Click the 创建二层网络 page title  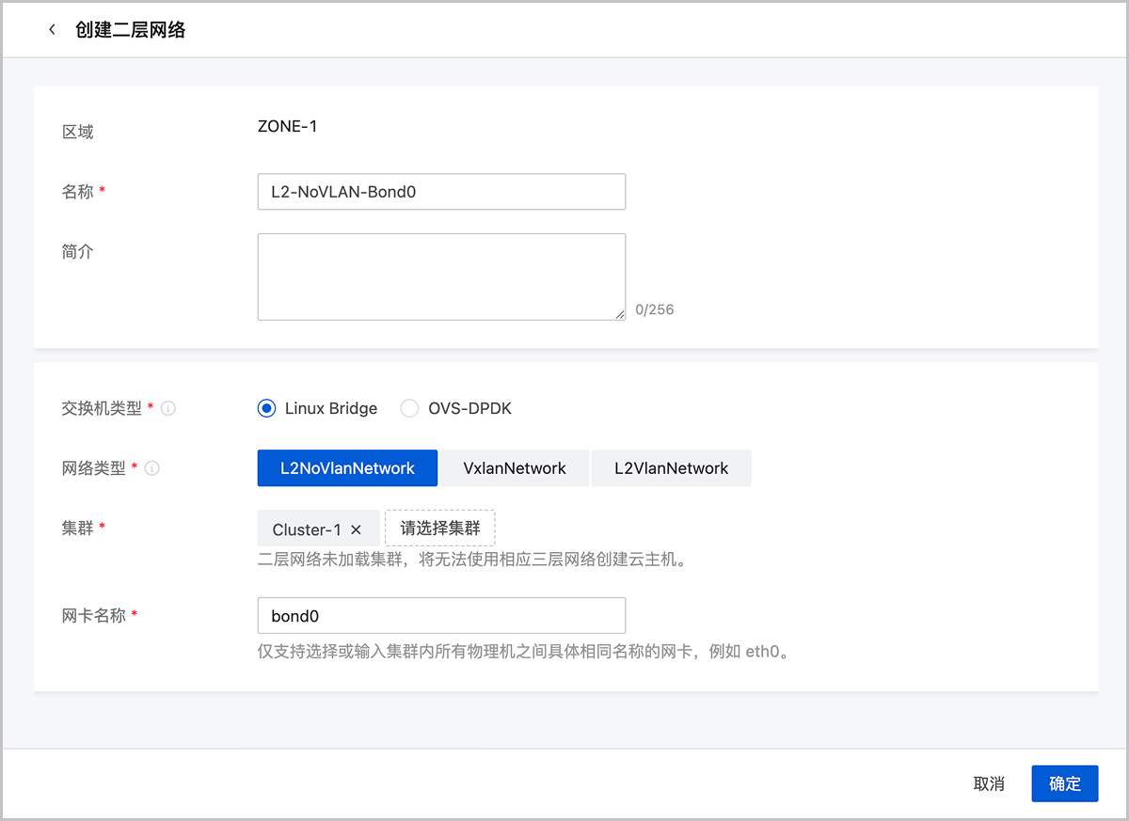point(131,30)
